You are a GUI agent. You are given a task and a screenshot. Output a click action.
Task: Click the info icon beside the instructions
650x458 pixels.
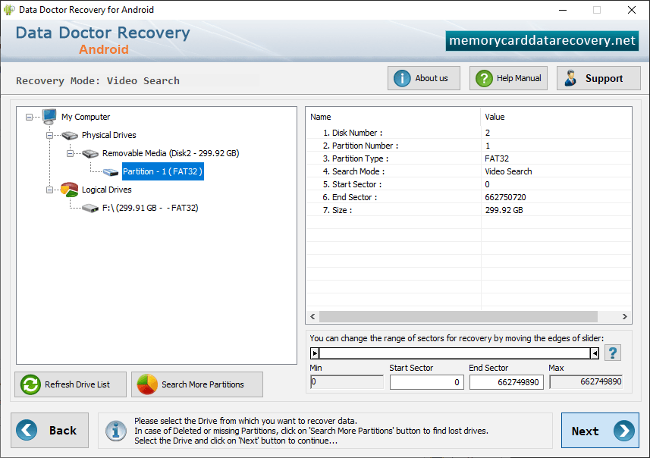[116, 431]
